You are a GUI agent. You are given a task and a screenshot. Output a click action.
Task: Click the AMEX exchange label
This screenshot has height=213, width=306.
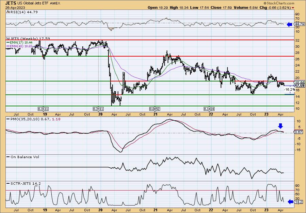55,3
